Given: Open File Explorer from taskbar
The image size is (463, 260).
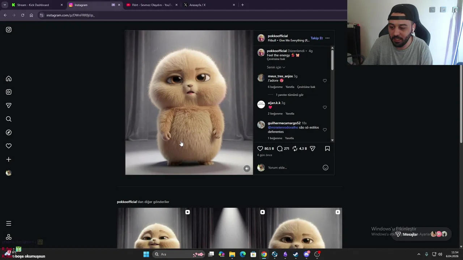Looking at the screenshot, I should click(x=232, y=254).
